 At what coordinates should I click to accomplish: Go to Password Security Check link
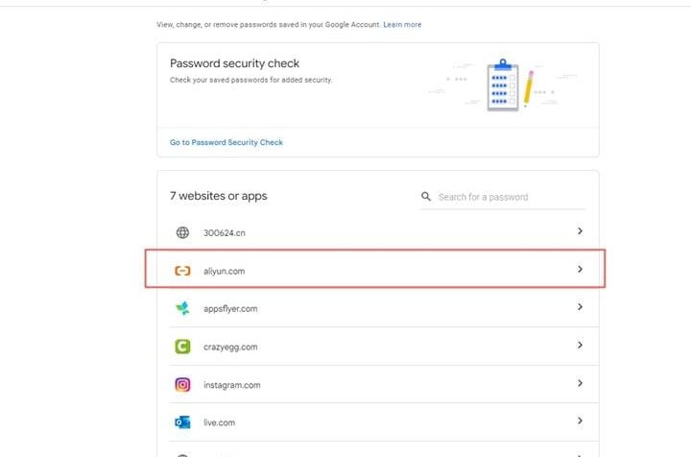[x=226, y=142]
